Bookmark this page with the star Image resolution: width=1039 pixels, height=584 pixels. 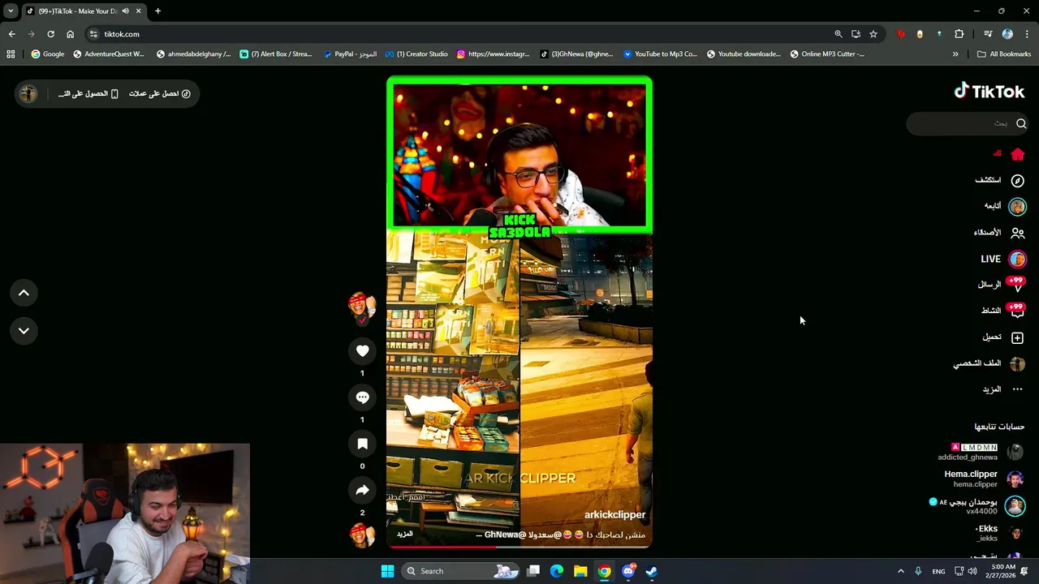coord(873,34)
